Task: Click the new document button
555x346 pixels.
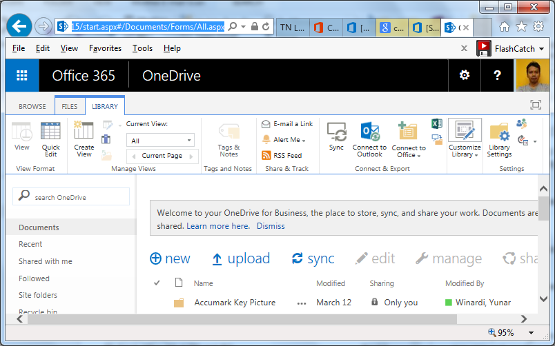Action: [x=170, y=258]
